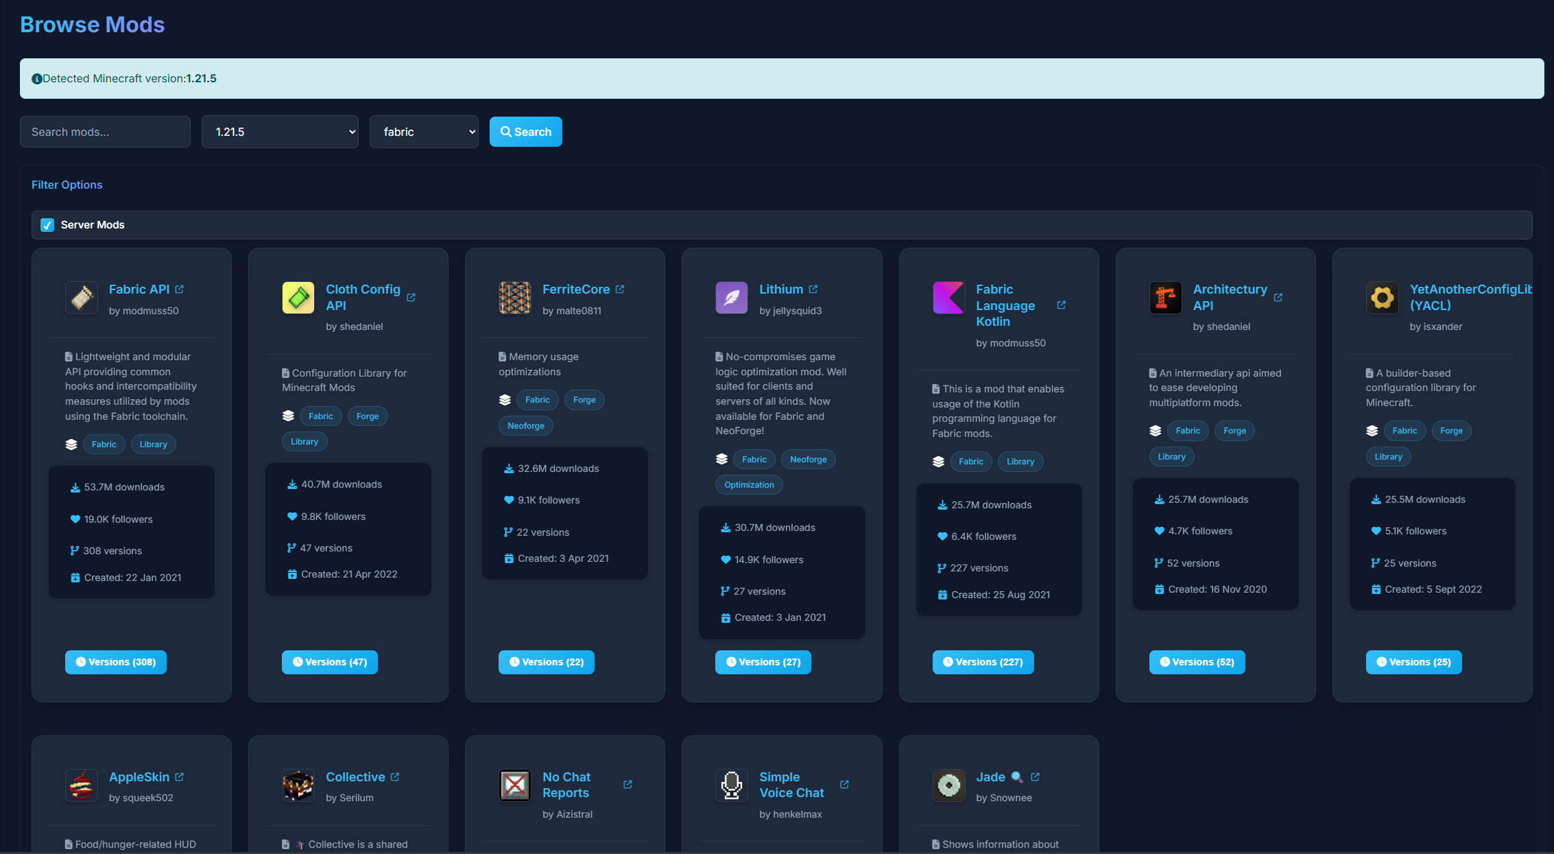Image resolution: width=1554 pixels, height=854 pixels.
Task: Open the AppleSkin food icon
Action: (x=81, y=785)
